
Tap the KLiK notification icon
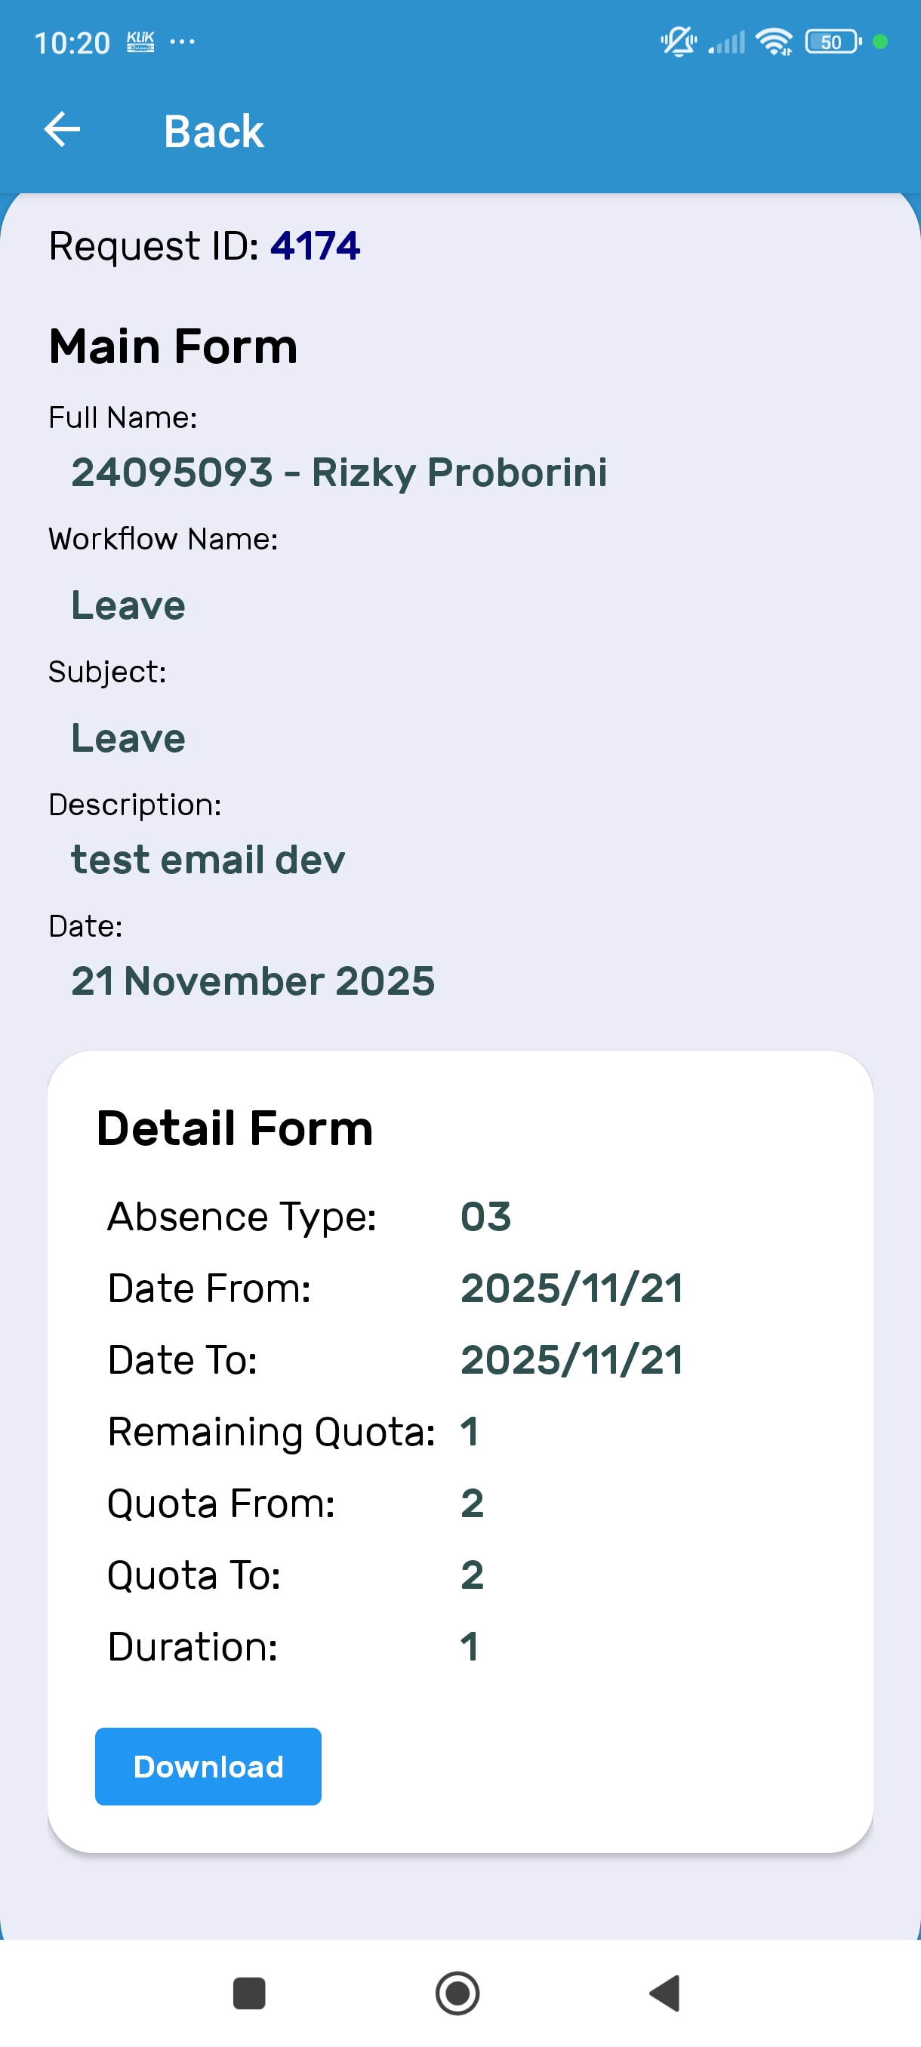140,42
